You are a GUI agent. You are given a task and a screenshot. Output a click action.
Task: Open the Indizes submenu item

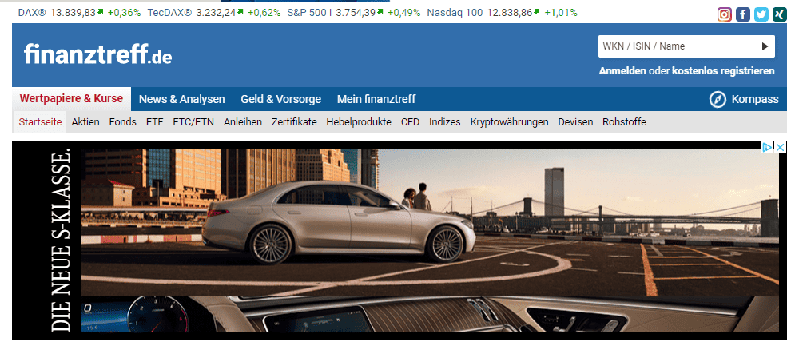[x=445, y=122]
